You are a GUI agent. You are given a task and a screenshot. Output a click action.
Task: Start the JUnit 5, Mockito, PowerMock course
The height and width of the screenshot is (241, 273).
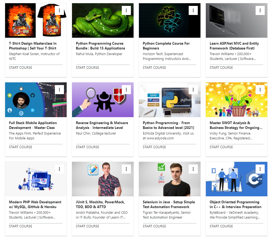88,226
